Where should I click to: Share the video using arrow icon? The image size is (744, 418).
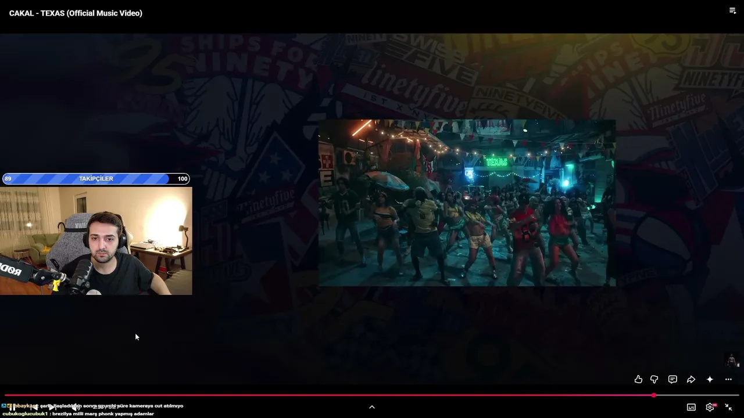691,379
